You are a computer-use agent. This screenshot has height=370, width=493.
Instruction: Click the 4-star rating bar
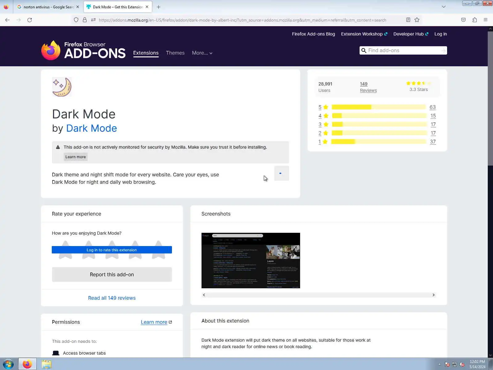click(x=379, y=116)
